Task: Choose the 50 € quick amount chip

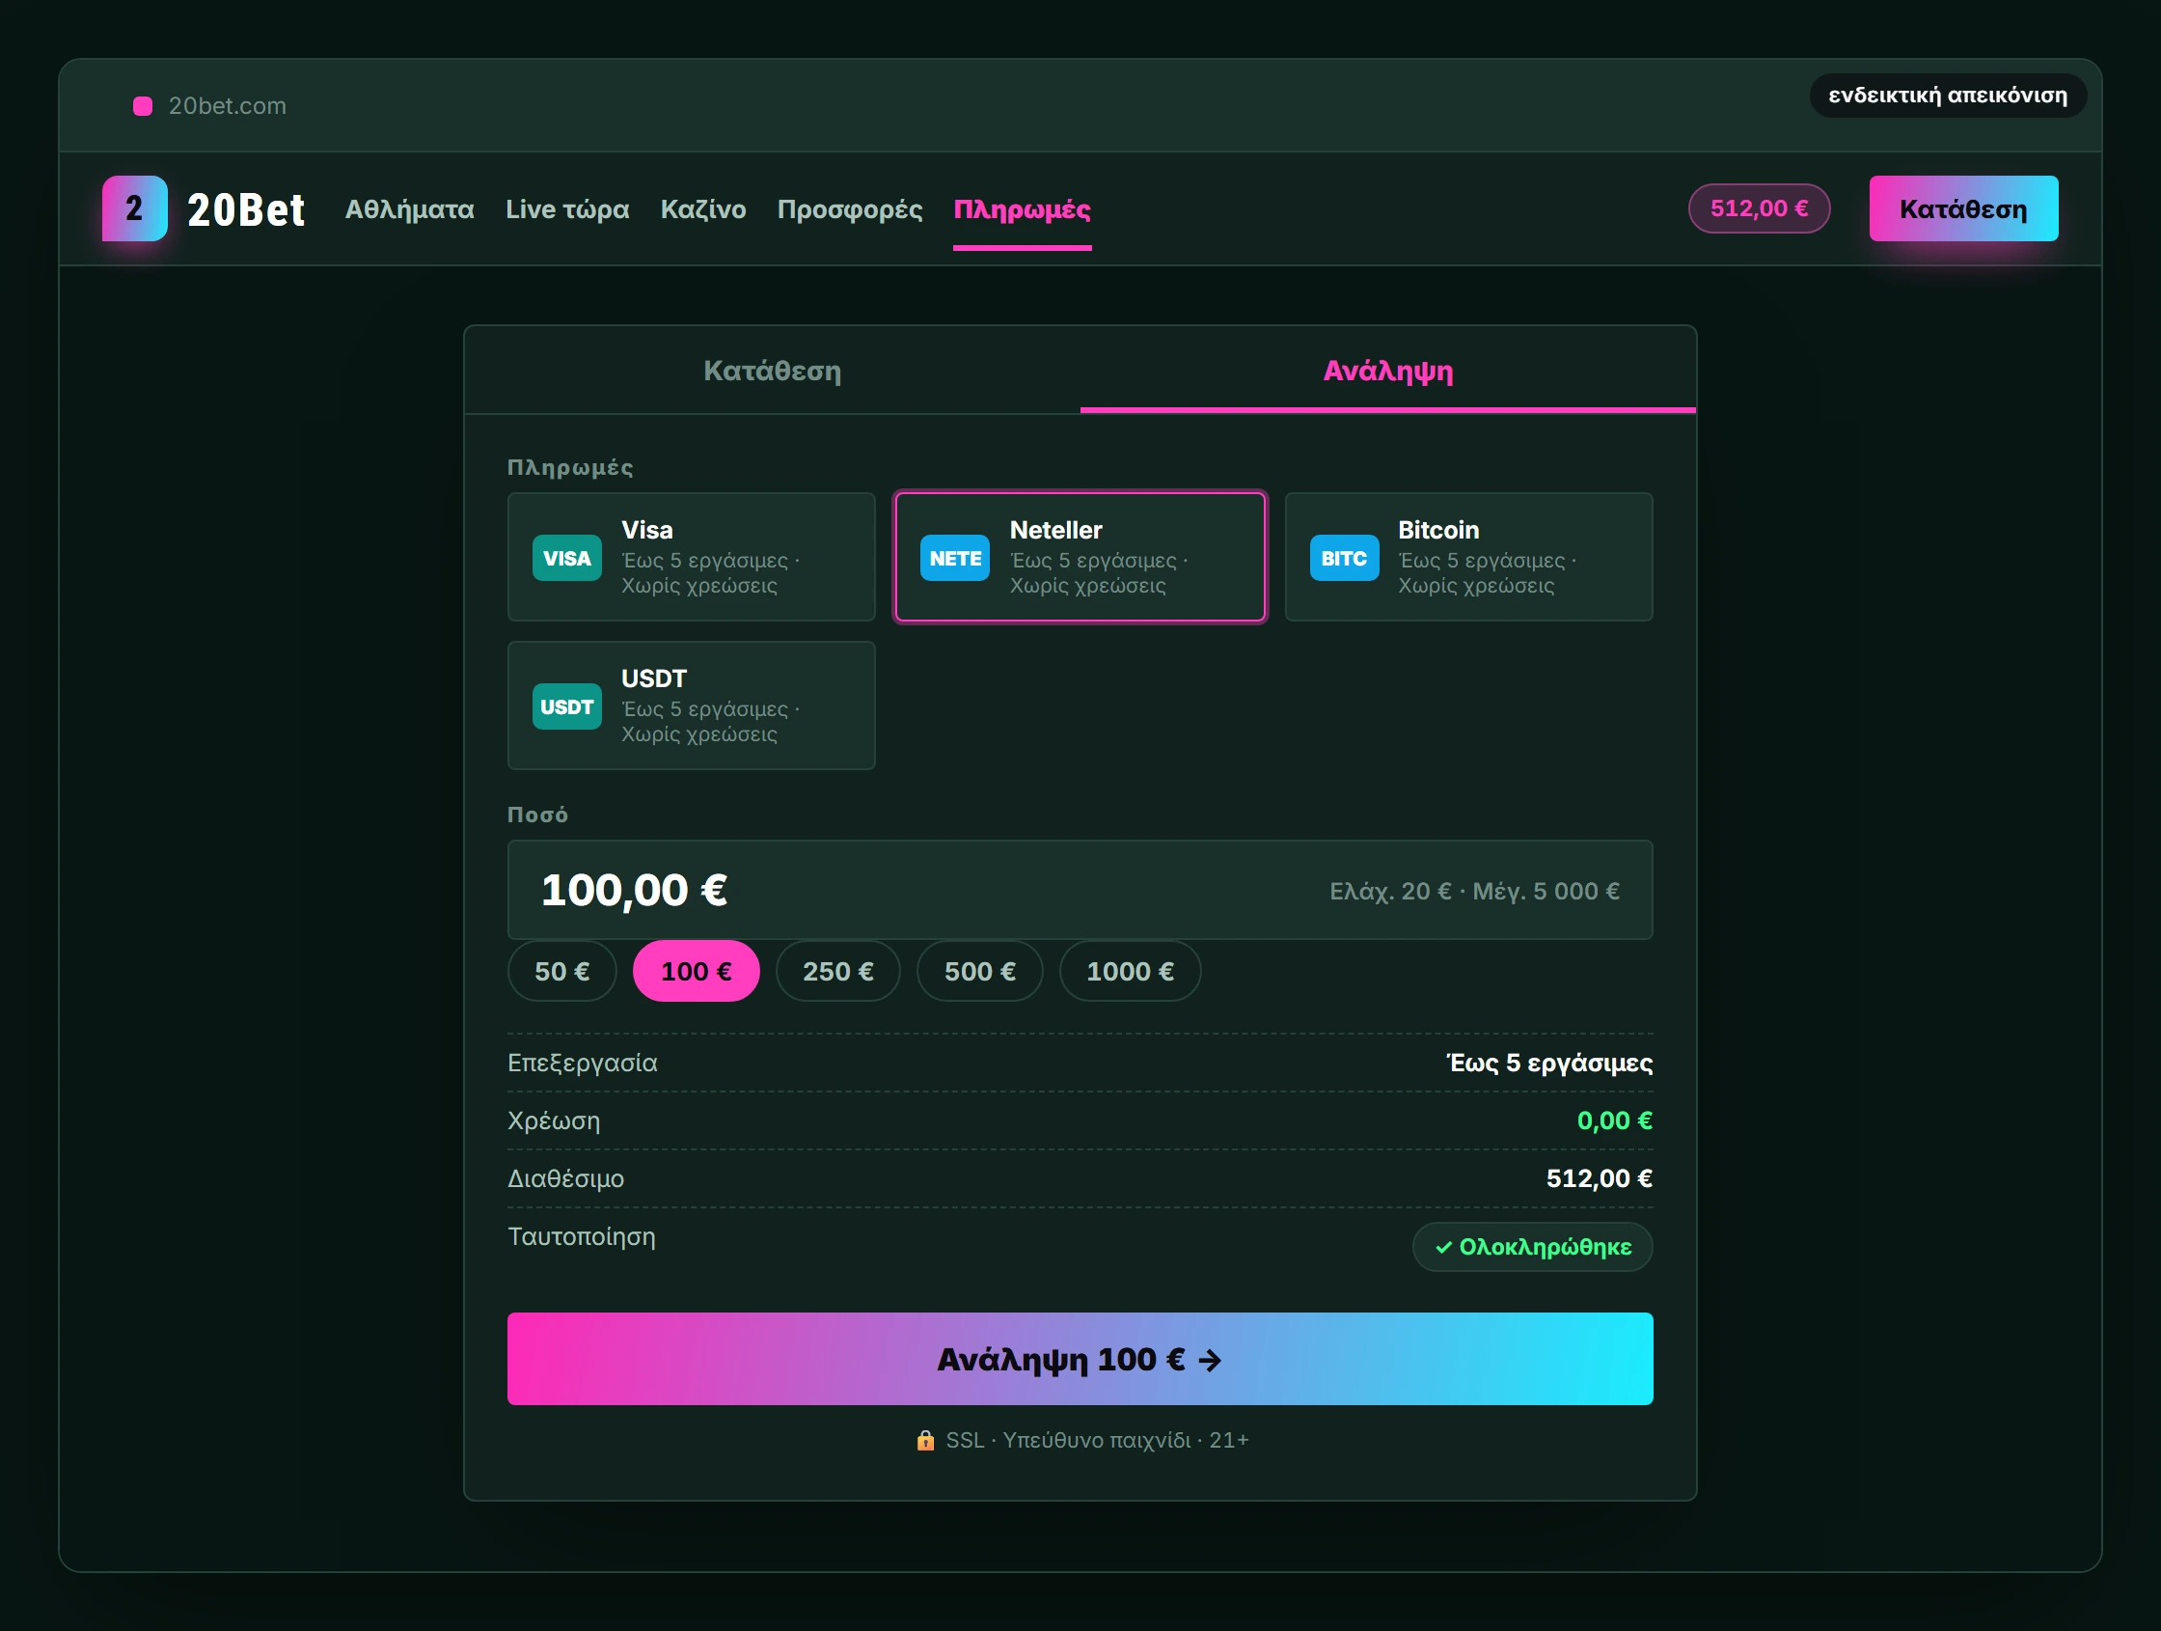Action: click(561, 972)
